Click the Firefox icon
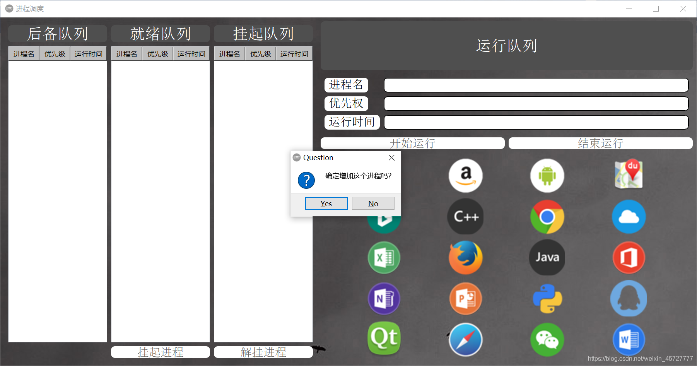This screenshot has width=697, height=366. pyautogui.click(x=466, y=258)
